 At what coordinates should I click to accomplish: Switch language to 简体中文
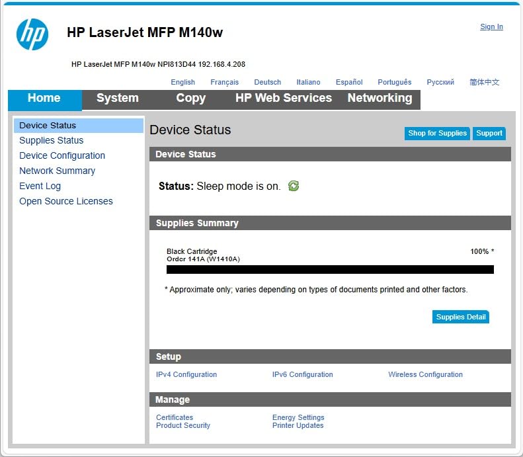(484, 82)
